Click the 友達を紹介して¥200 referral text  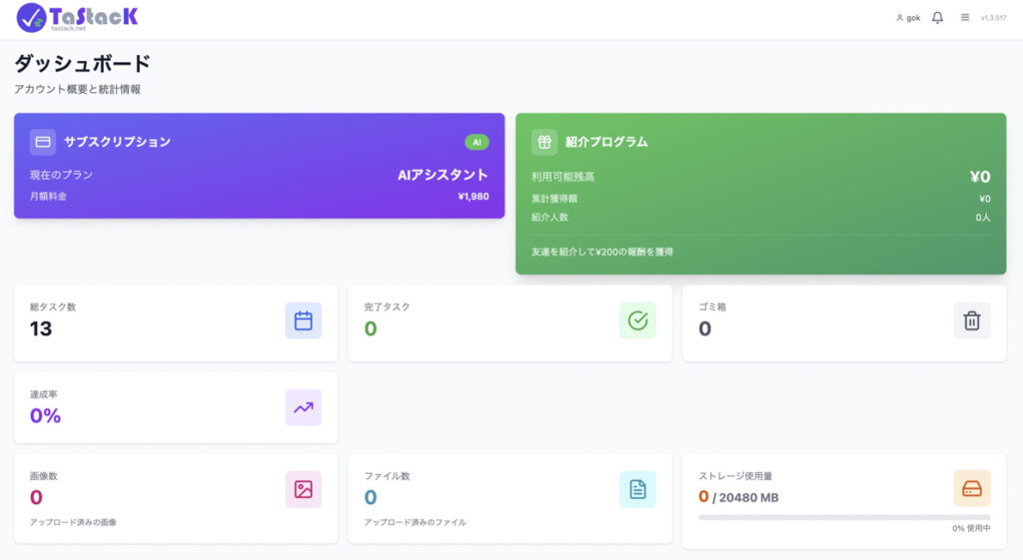(602, 252)
